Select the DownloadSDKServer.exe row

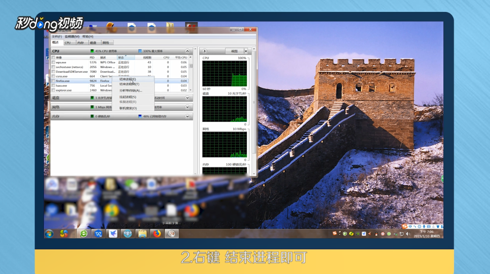pos(120,71)
